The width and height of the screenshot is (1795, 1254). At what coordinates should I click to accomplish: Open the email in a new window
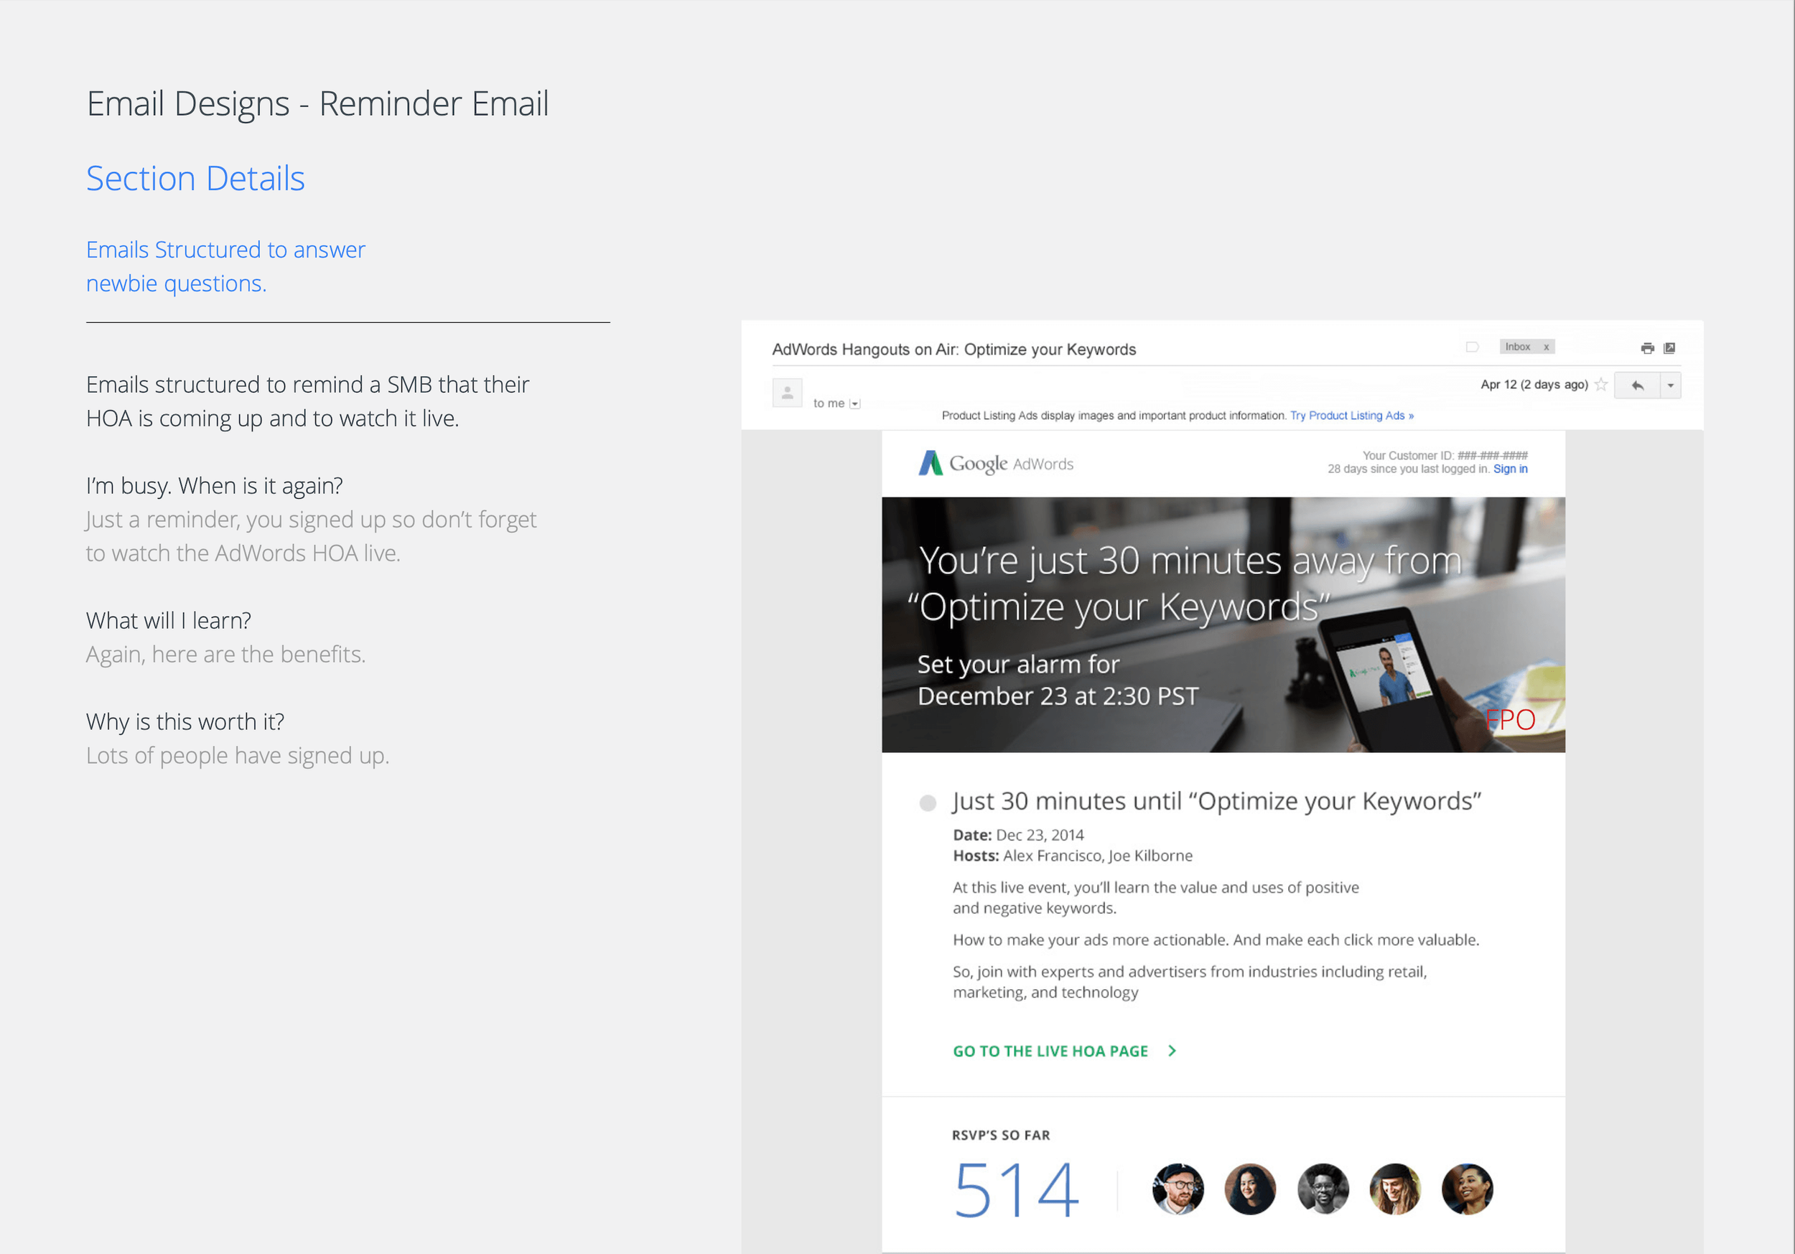click(x=1669, y=348)
